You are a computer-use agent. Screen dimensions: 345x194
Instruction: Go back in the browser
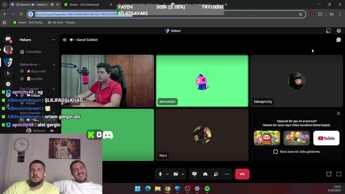[5, 14]
